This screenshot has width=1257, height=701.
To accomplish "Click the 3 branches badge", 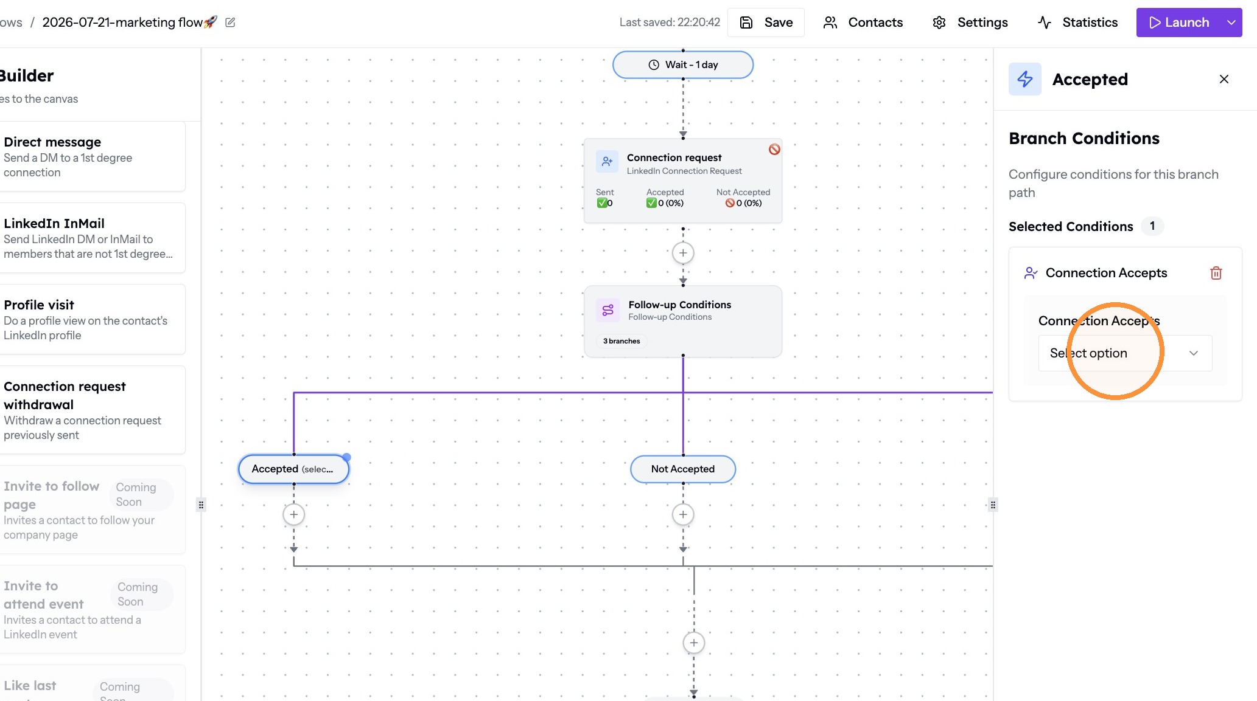I will point(621,341).
